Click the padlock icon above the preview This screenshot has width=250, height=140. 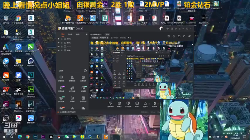click(174, 36)
